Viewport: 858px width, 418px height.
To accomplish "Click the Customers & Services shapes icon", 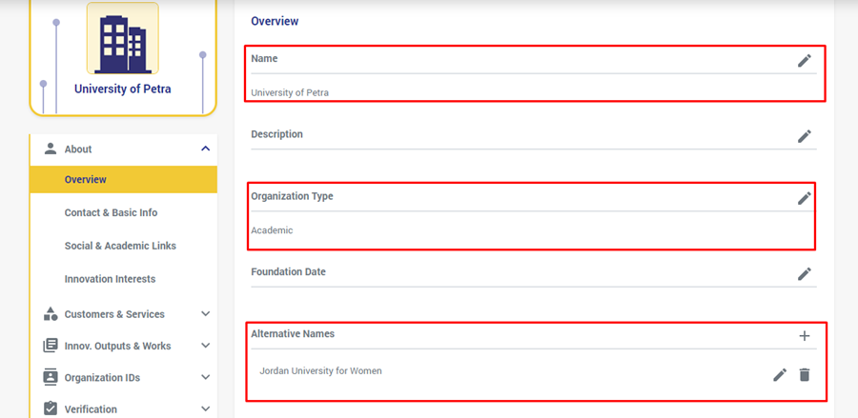I will pyautogui.click(x=51, y=314).
